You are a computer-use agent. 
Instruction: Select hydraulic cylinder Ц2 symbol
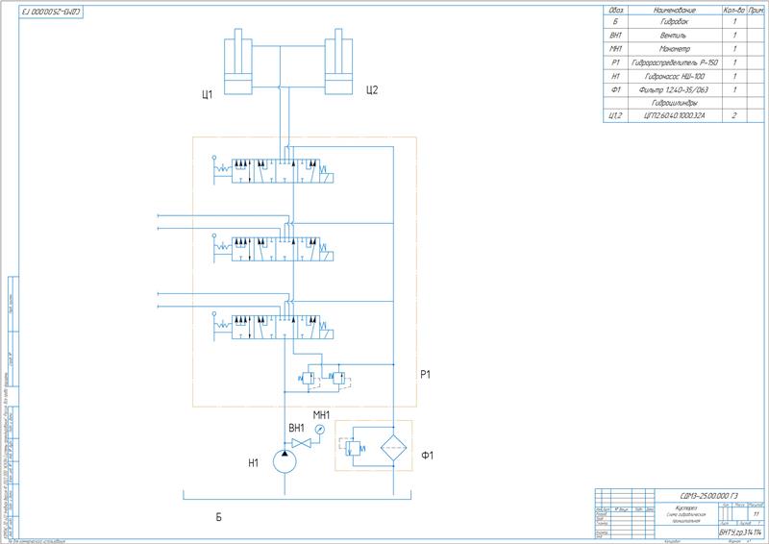pyautogui.click(x=338, y=62)
